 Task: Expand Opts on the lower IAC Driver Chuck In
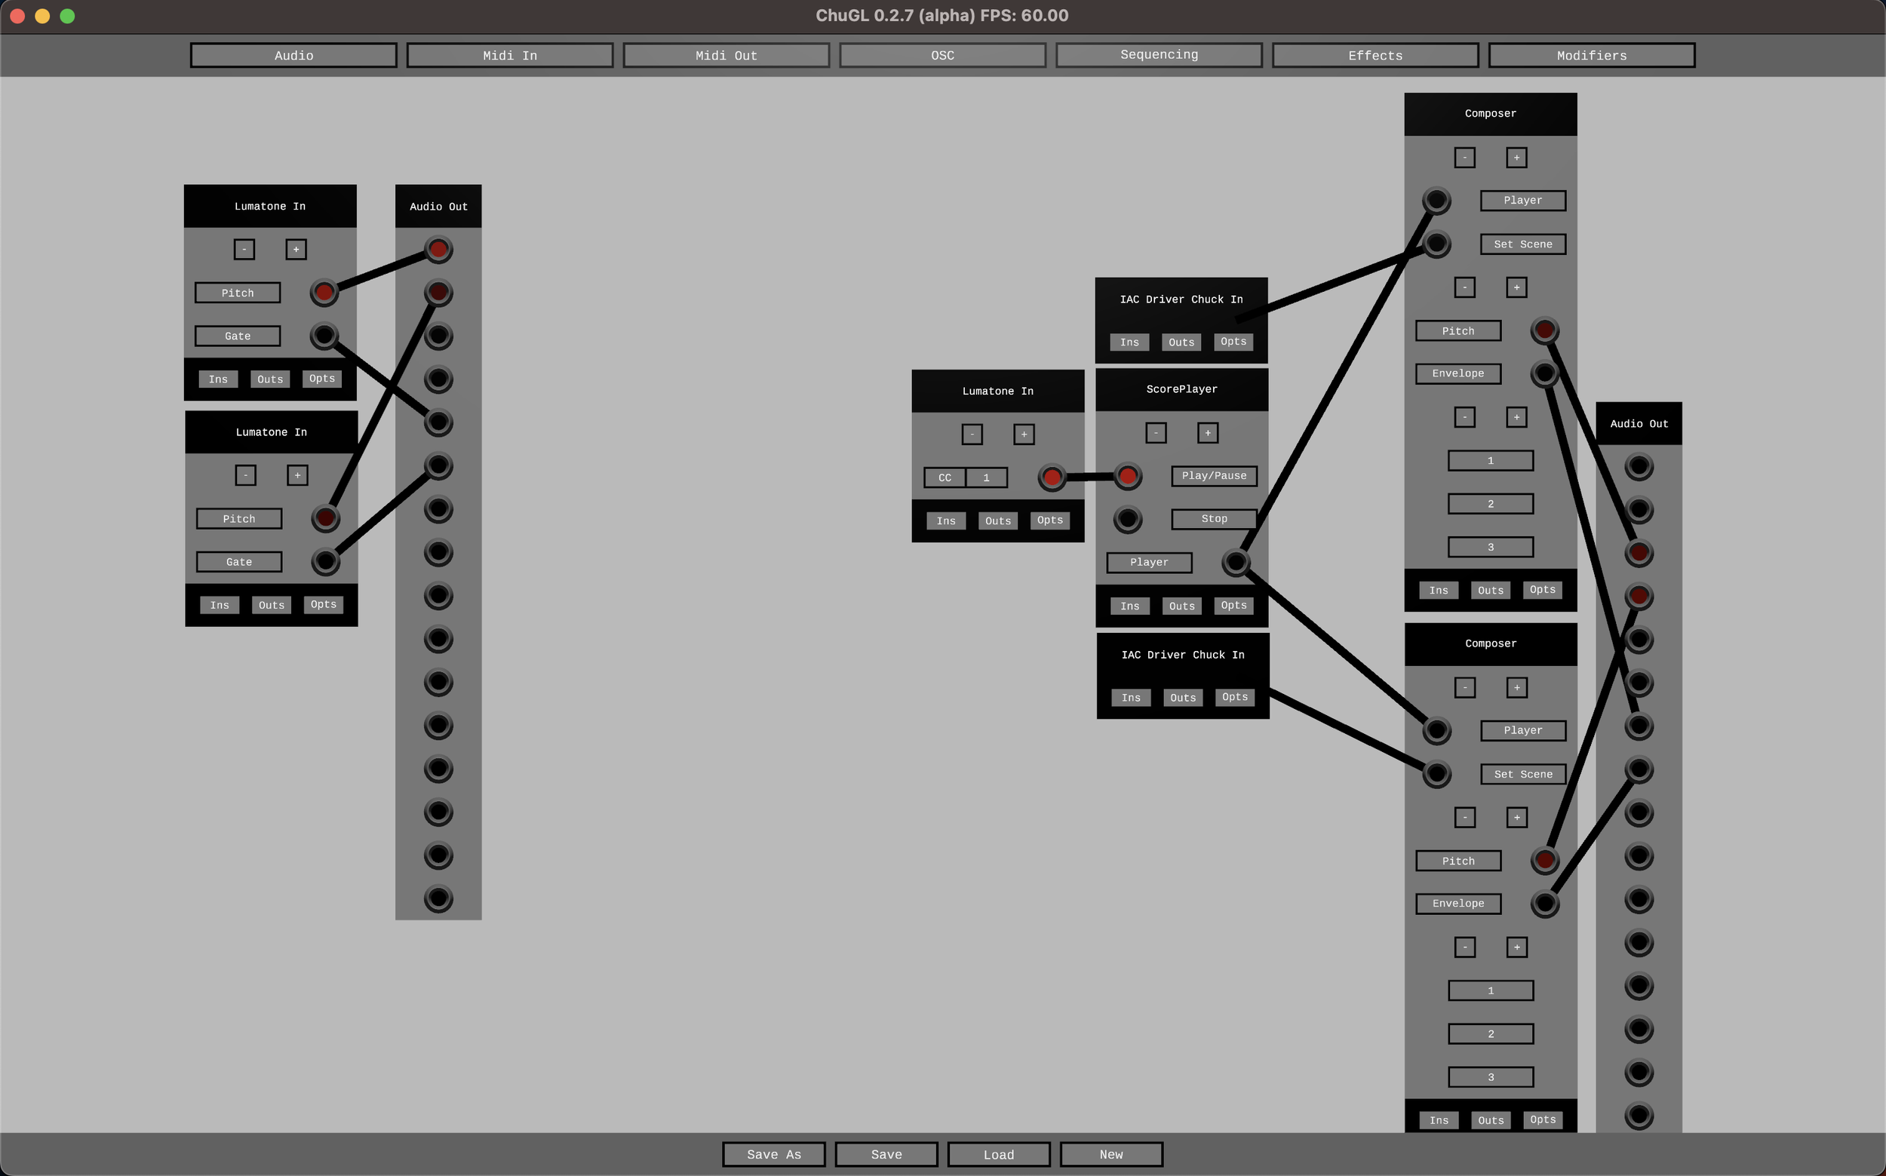(x=1234, y=697)
